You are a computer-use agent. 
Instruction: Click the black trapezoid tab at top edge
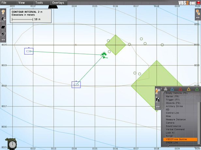click(x=53, y=7)
